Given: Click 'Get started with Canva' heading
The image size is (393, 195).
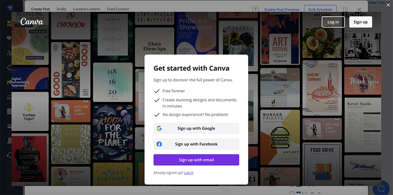Looking at the screenshot, I should [x=191, y=68].
